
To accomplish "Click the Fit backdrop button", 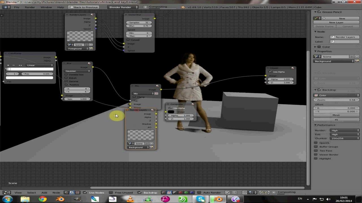I will click(x=336, y=120).
